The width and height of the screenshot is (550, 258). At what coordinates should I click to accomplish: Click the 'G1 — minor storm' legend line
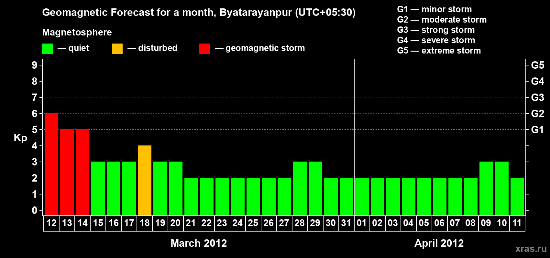(x=434, y=9)
